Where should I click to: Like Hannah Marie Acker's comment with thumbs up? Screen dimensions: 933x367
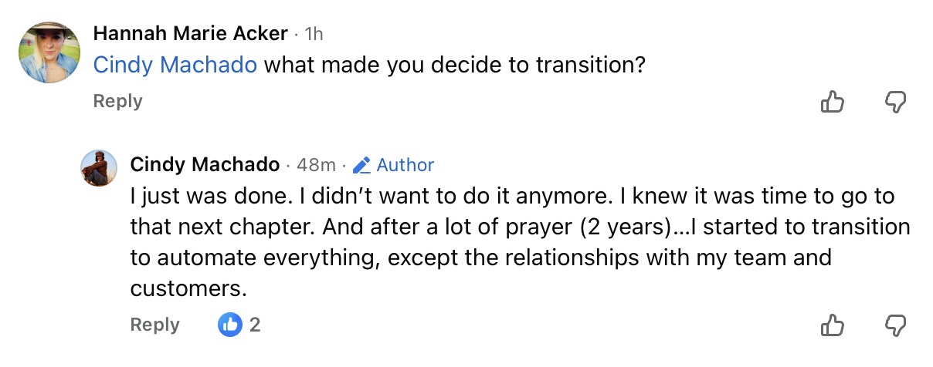tap(833, 101)
